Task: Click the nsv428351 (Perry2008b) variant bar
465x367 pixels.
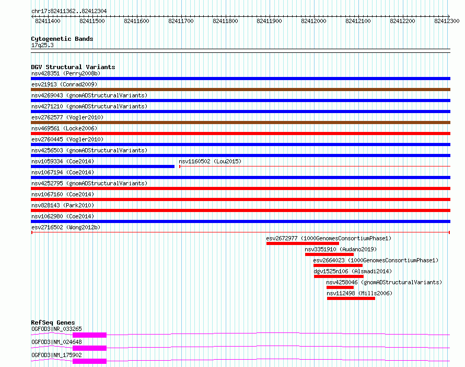Action: coord(240,79)
